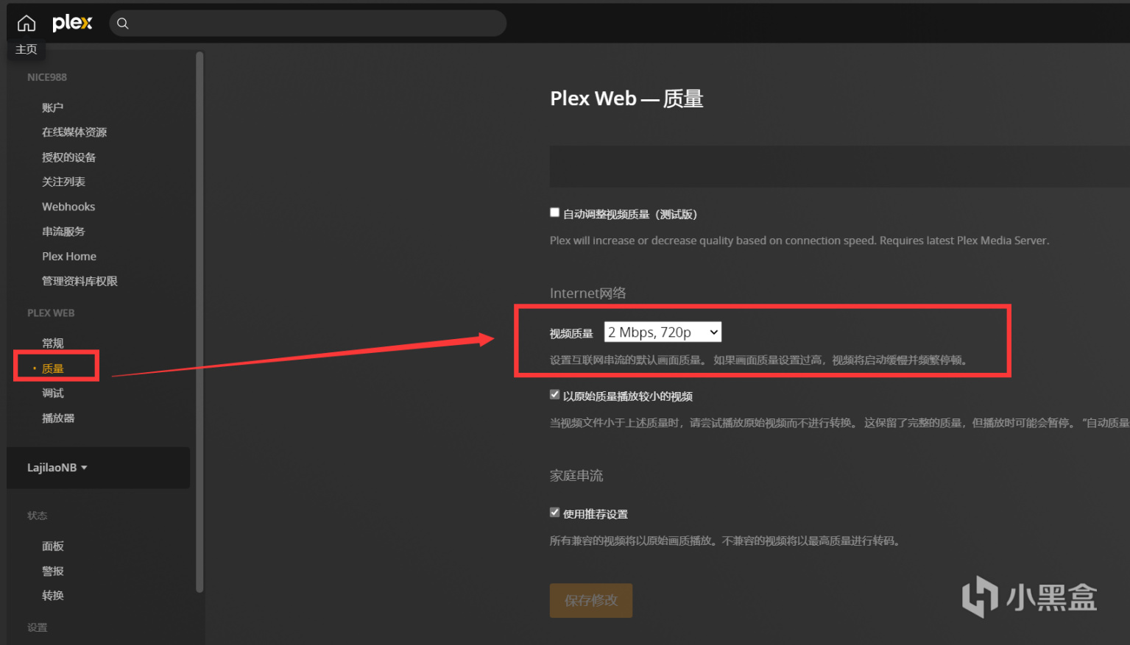Screen dimensions: 1130x645
Task: Click the Home icon in top bar
Action: [27, 24]
